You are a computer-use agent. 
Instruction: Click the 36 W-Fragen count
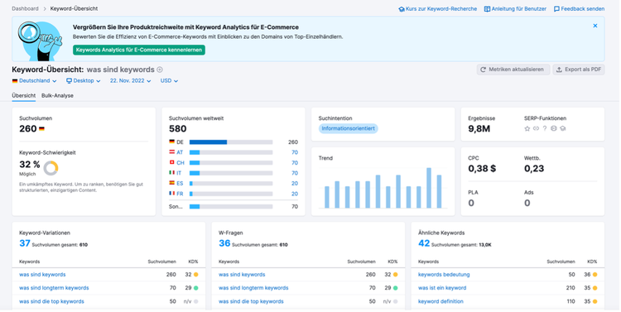(x=224, y=243)
